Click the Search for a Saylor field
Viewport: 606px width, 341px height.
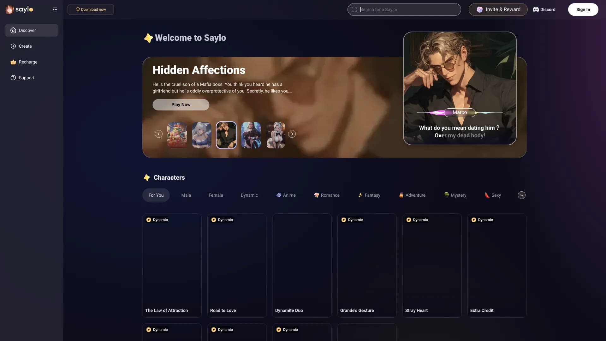pos(404,9)
